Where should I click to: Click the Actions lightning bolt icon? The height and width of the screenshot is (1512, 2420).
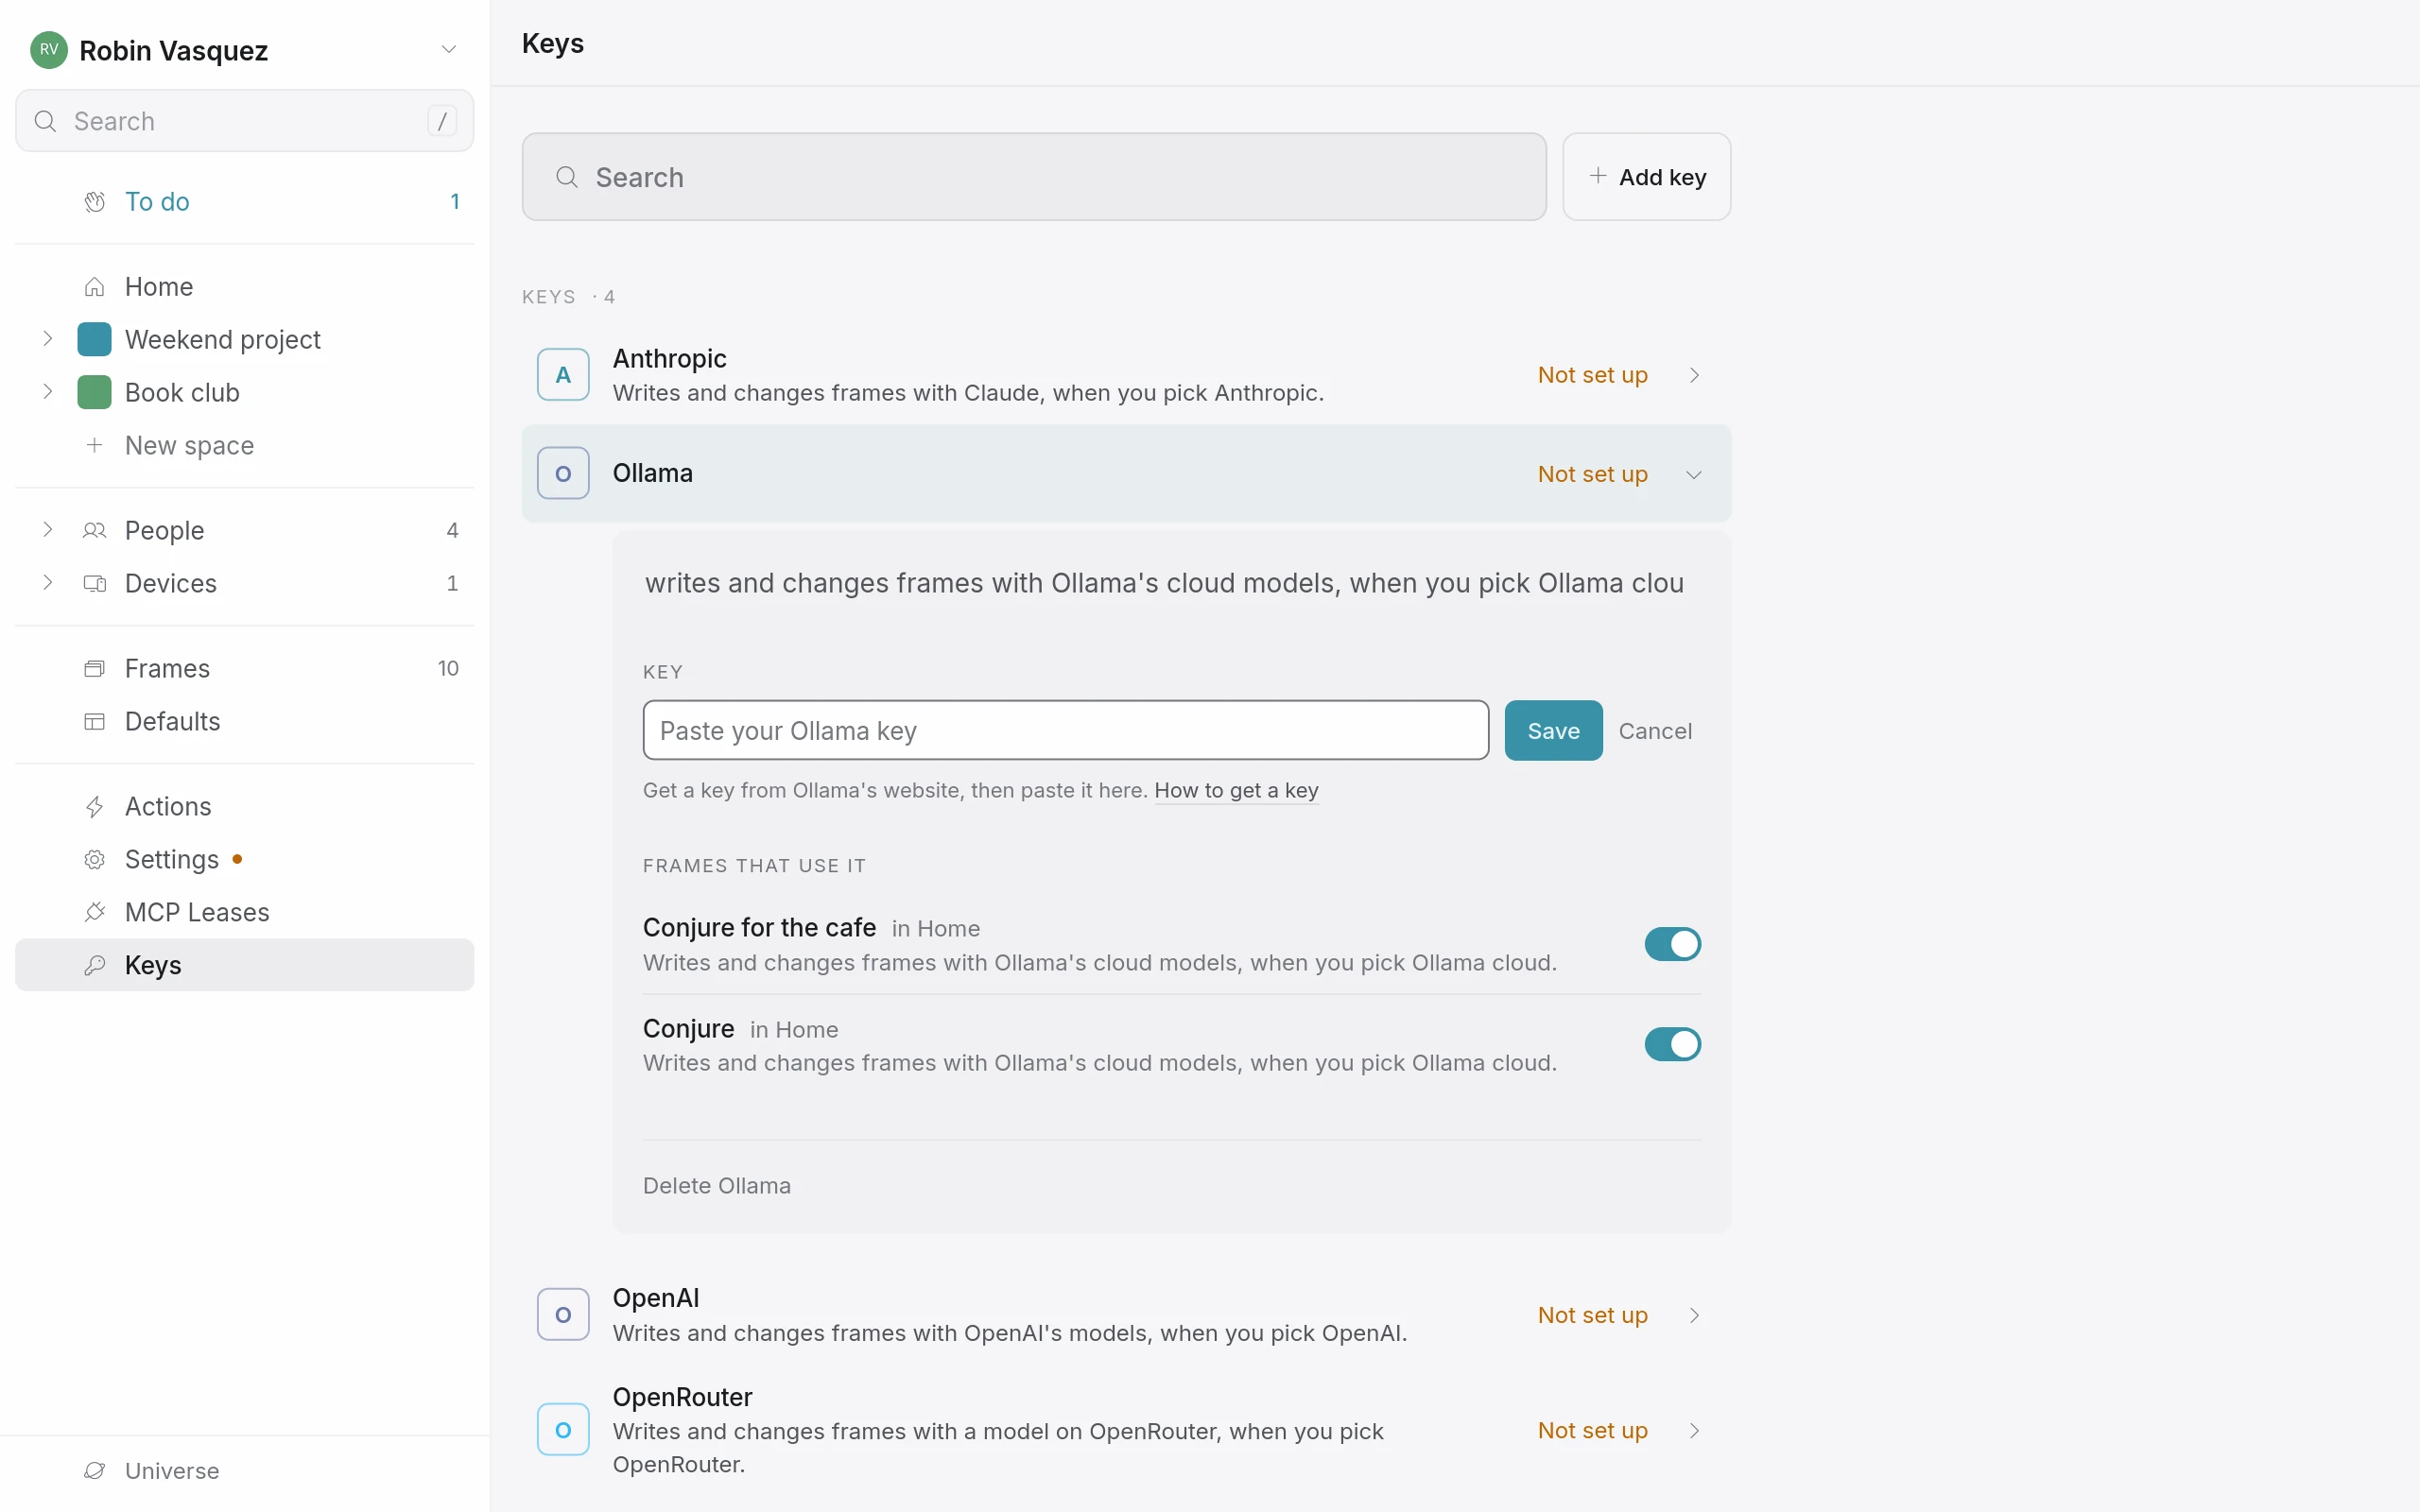click(x=94, y=806)
